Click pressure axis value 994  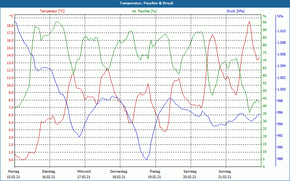point(280,124)
